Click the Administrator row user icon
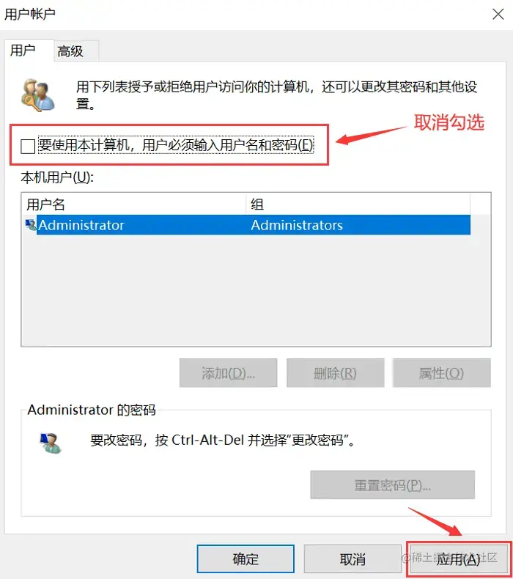This screenshot has width=513, height=579. tap(31, 224)
